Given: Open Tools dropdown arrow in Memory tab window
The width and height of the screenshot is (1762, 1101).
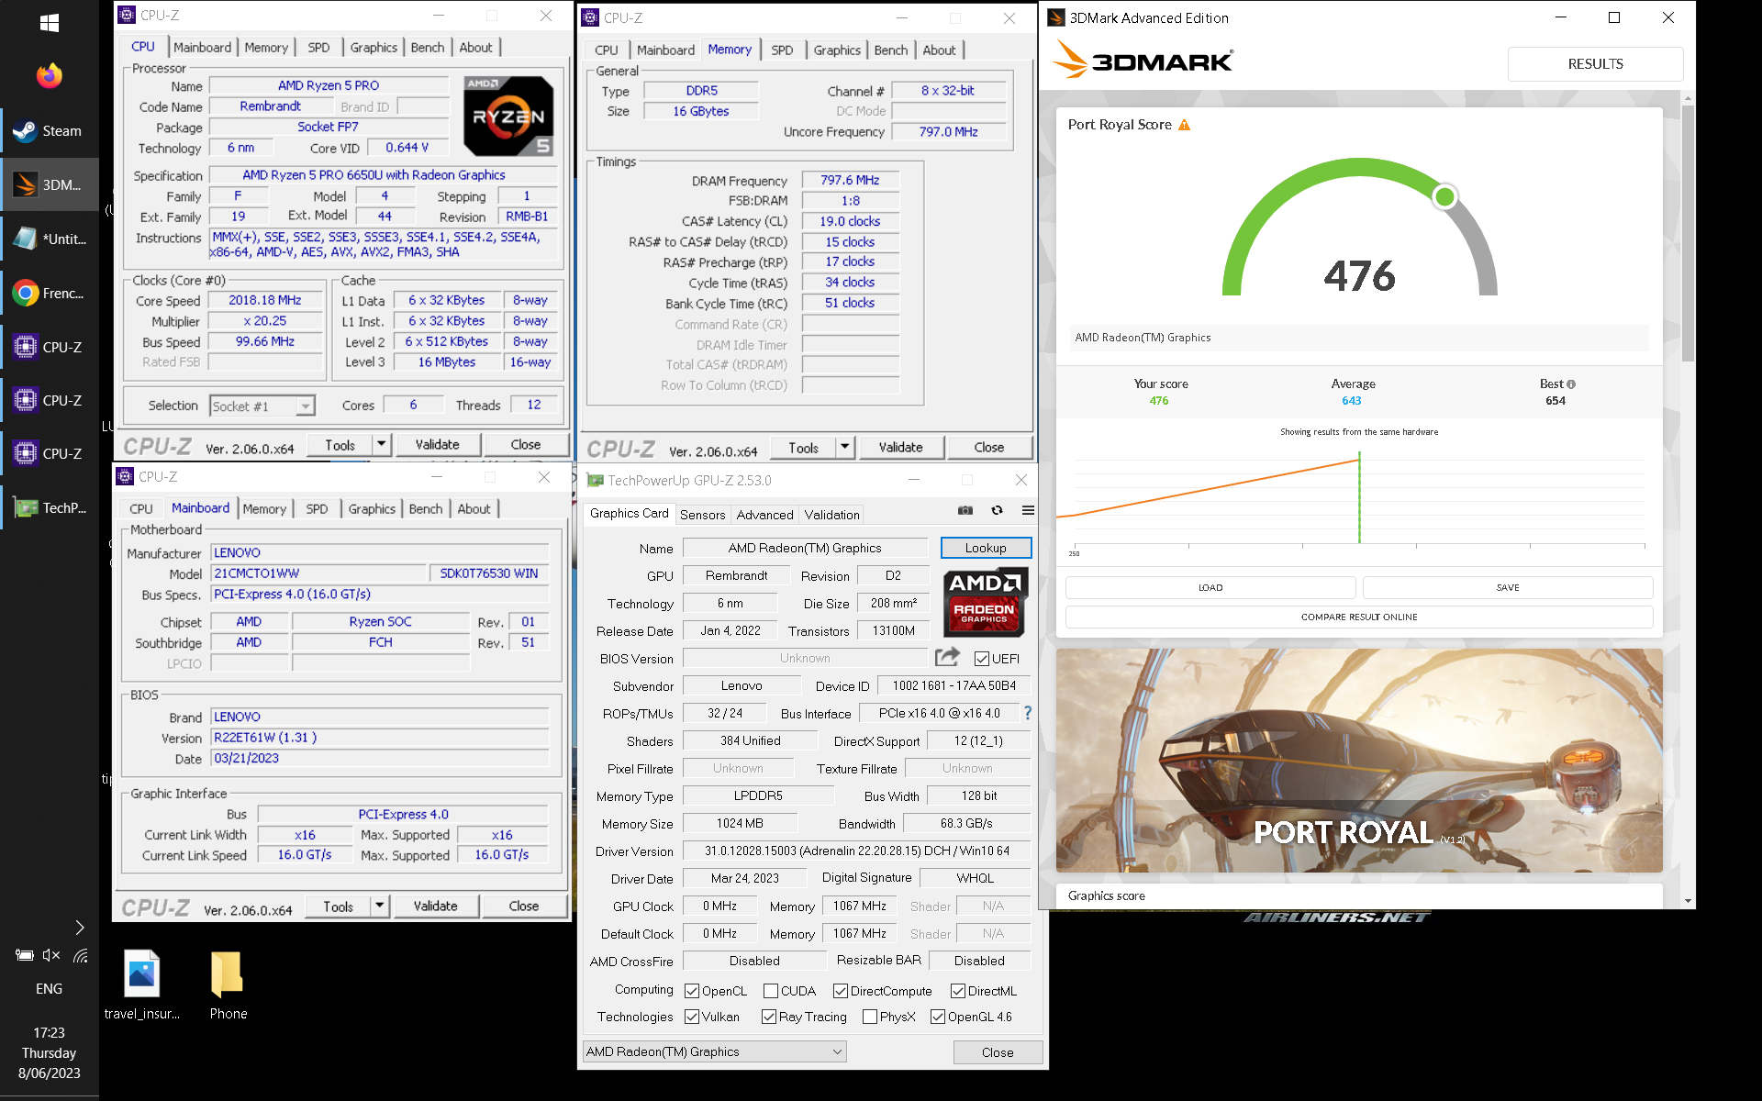Looking at the screenshot, I should click(845, 448).
